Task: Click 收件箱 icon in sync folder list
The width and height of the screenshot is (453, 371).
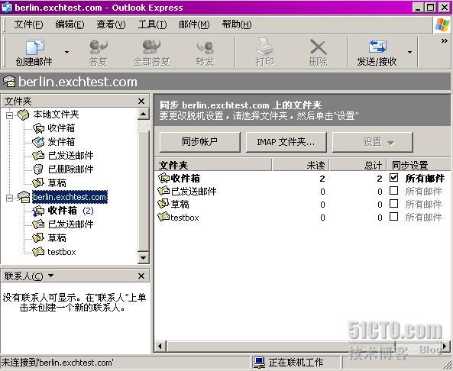Action: point(163,178)
